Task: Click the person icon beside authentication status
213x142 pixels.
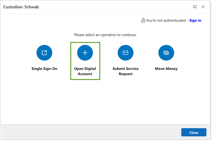Action: pyautogui.click(x=143, y=20)
